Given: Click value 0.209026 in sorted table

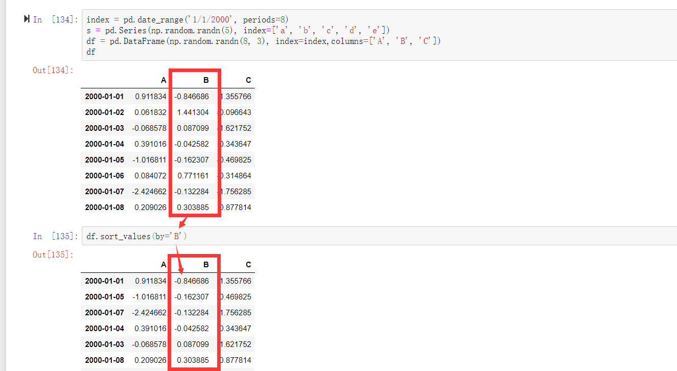Looking at the screenshot, I should coord(151,360).
